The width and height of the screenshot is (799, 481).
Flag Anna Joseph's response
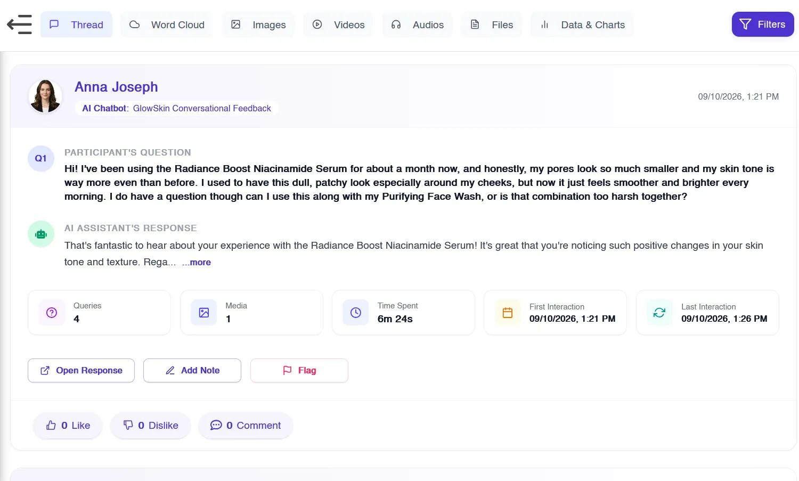pos(299,370)
